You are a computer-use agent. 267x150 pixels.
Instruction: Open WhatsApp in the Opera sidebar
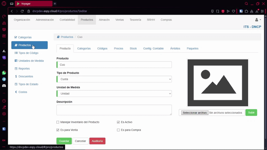4,73
